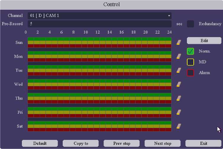Viewport: 223px width, 149px height.
Task: Go back with the Prev step button
Action: coord(122,143)
